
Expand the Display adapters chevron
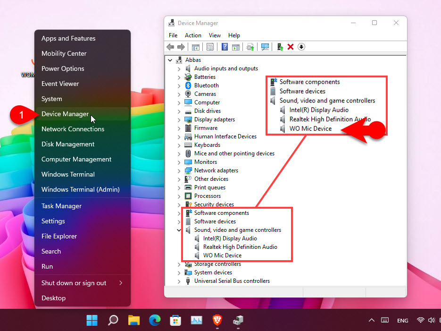(x=179, y=119)
